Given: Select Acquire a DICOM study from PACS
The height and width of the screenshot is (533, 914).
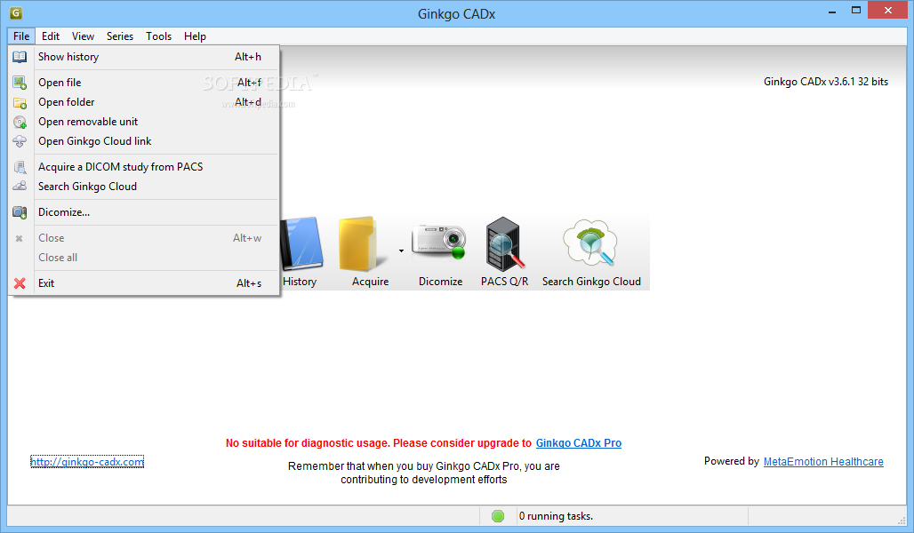Looking at the screenshot, I should point(144,167).
